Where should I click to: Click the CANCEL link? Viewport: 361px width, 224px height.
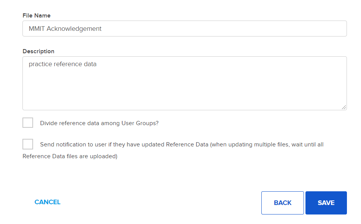(x=48, y=202)
